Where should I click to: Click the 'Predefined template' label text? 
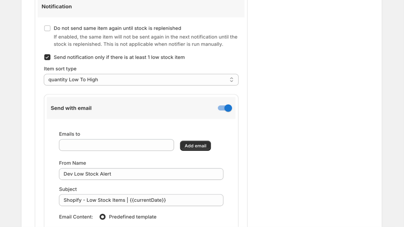133,217
